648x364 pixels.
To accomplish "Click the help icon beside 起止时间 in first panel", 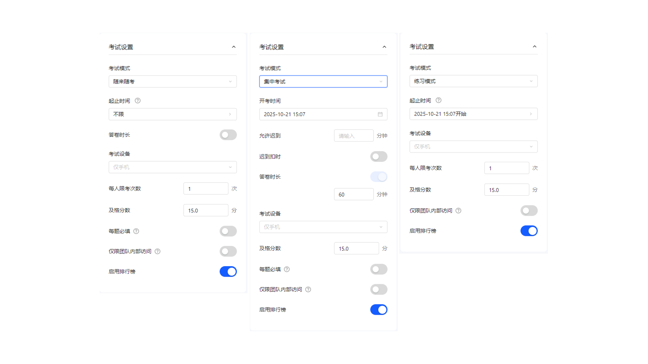I will [x=138, y=101].
